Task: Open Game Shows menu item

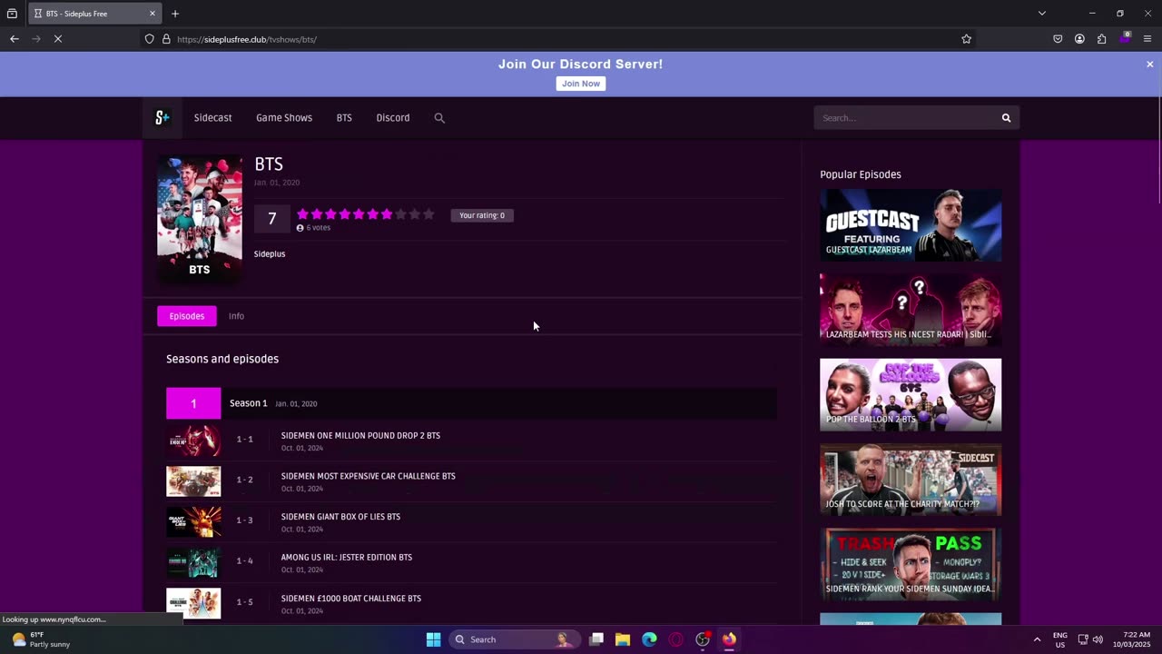Action: 284,118
